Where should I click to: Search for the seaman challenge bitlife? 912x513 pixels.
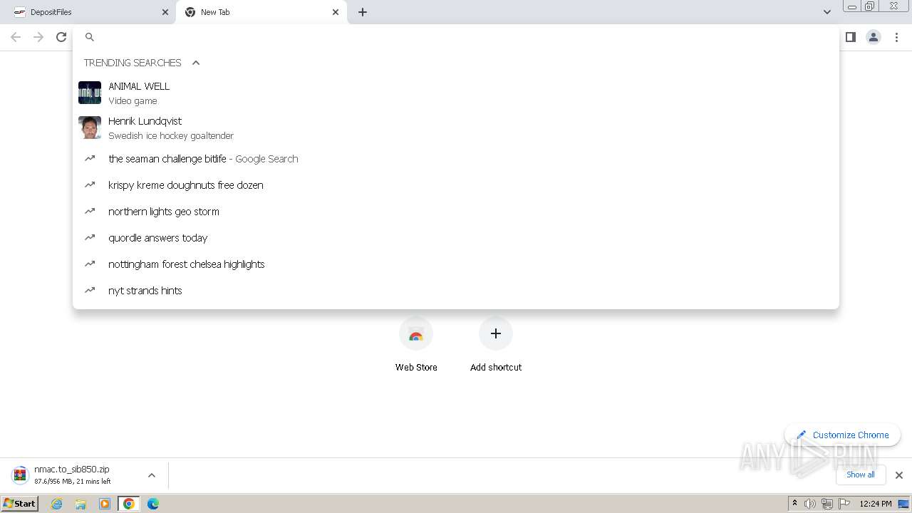pos(456,159)
